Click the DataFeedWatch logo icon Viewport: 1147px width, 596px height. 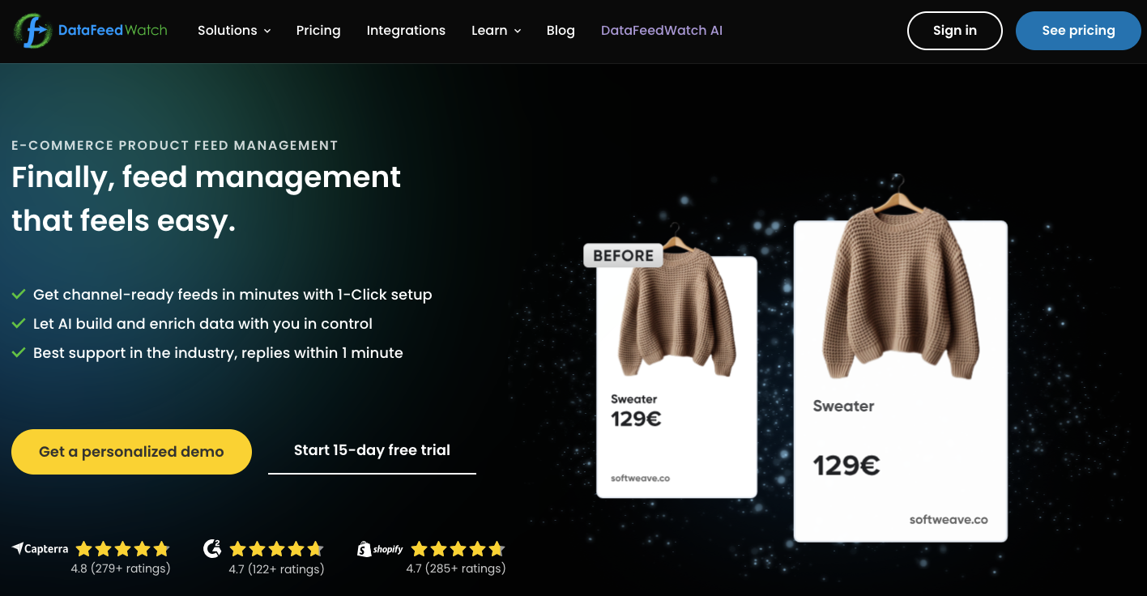32,31
